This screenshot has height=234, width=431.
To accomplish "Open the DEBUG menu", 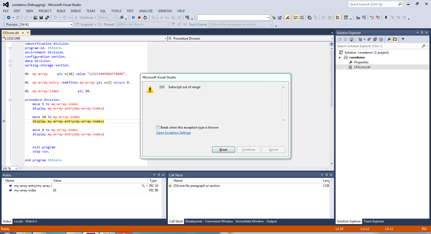I will [76, 11].
